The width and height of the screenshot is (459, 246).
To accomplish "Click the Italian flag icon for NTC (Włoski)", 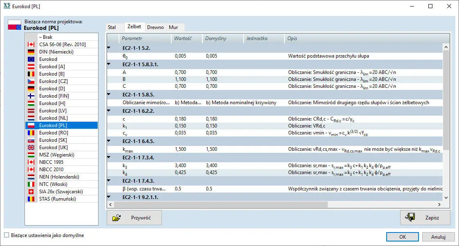I will [31, 184].
